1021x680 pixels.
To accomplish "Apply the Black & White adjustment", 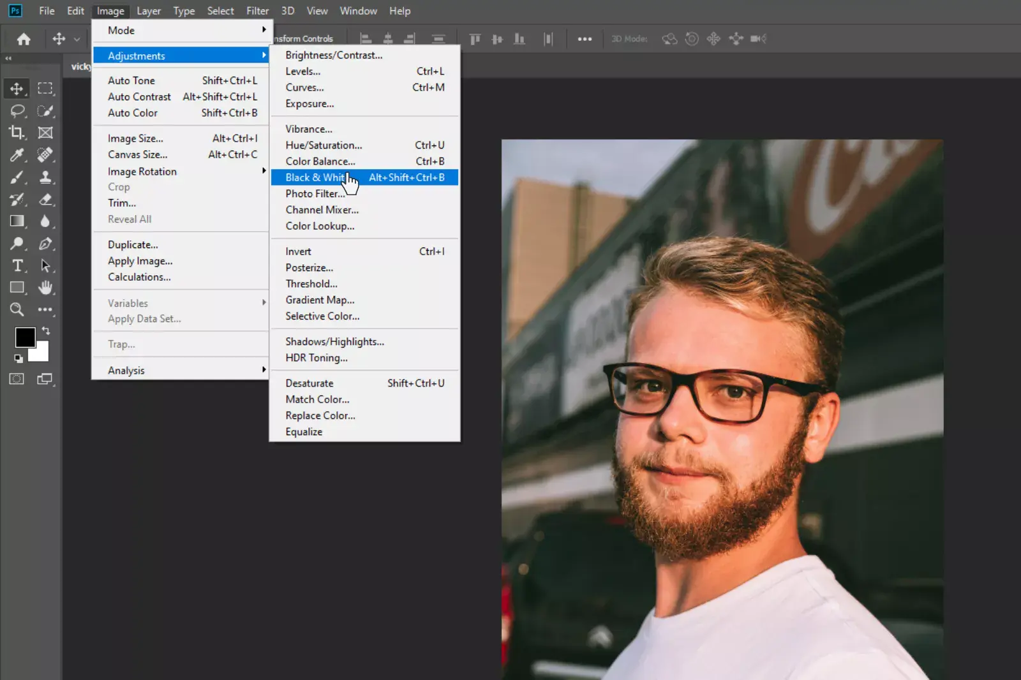I will (317, 177).
